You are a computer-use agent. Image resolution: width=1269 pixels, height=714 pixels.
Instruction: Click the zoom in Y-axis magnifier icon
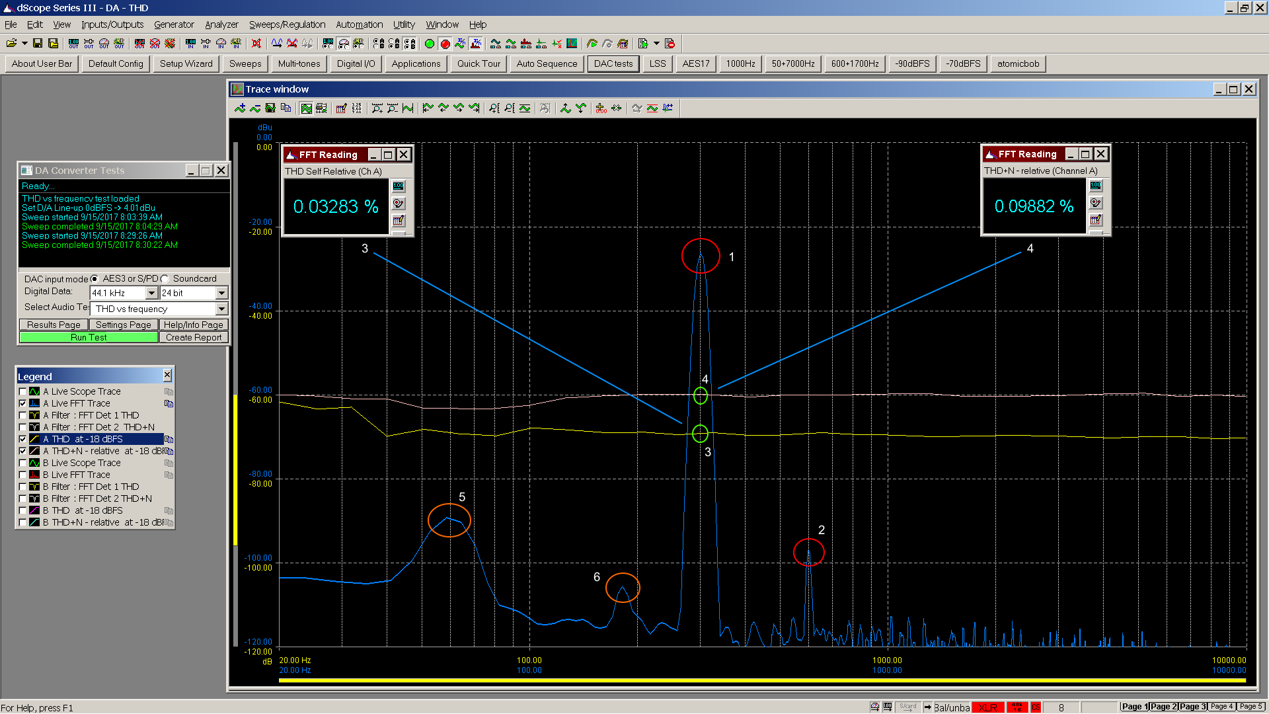point(494,108)
